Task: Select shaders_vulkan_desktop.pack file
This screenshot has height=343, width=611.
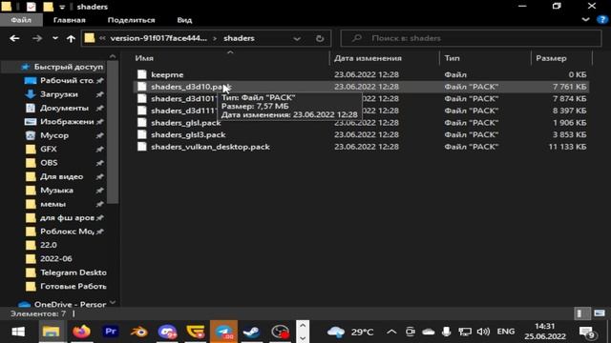Action: [x=210, y=147]
